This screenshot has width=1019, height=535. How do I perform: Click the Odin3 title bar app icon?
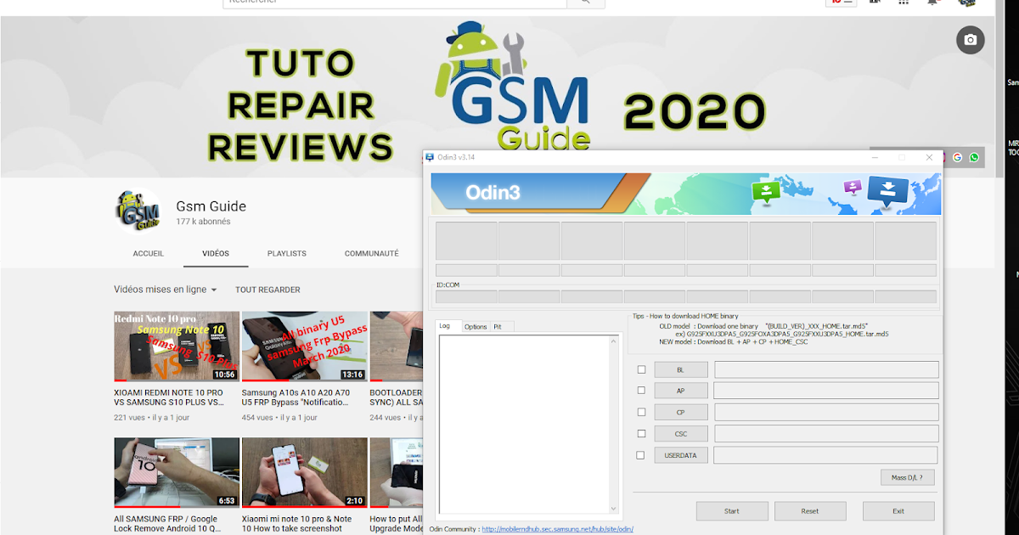[x=430, y=157]
